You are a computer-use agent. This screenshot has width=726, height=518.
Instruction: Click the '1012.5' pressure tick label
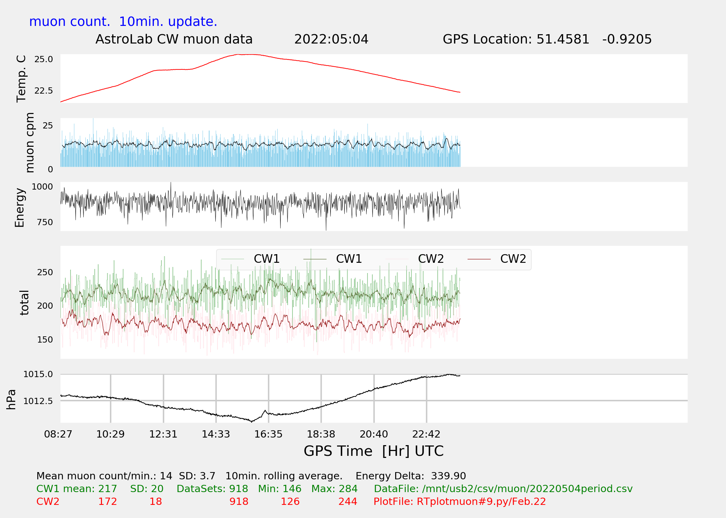(38, 401)
